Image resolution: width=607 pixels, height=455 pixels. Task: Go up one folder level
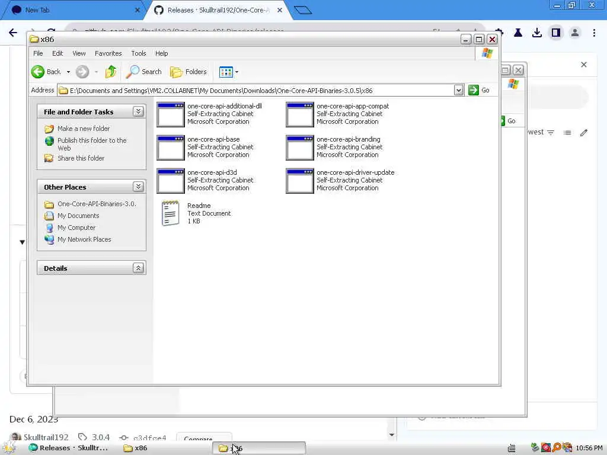tap(111, 72)
